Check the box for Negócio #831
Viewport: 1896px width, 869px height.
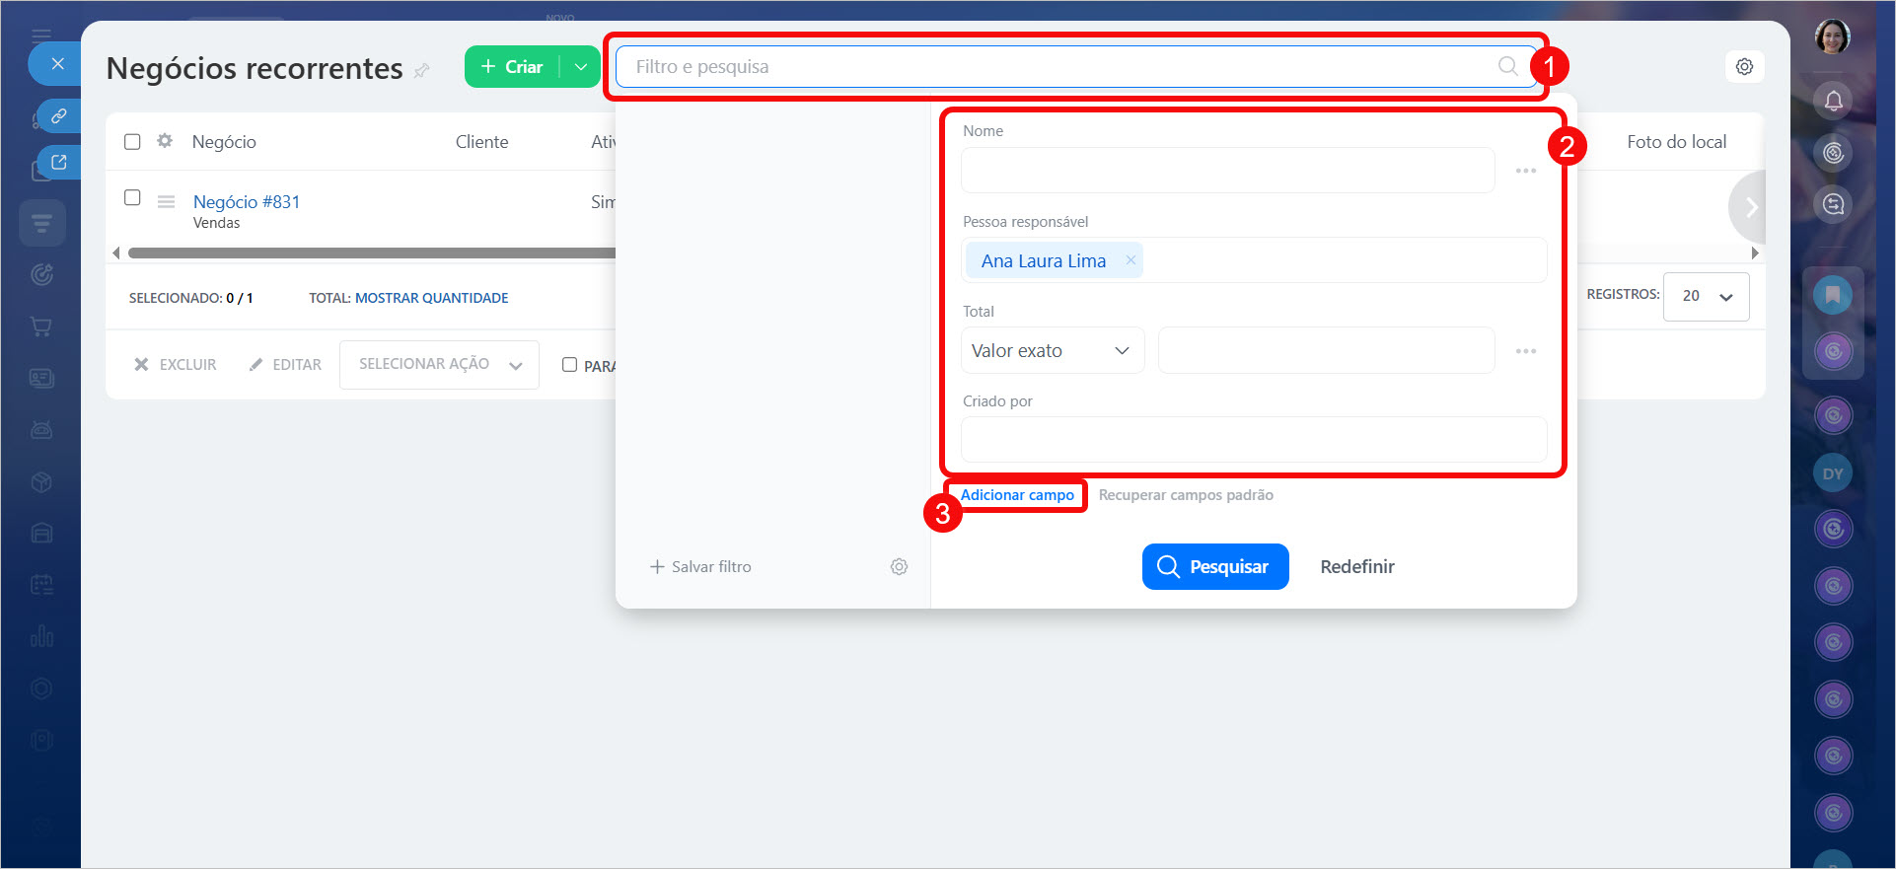(132, 197)
